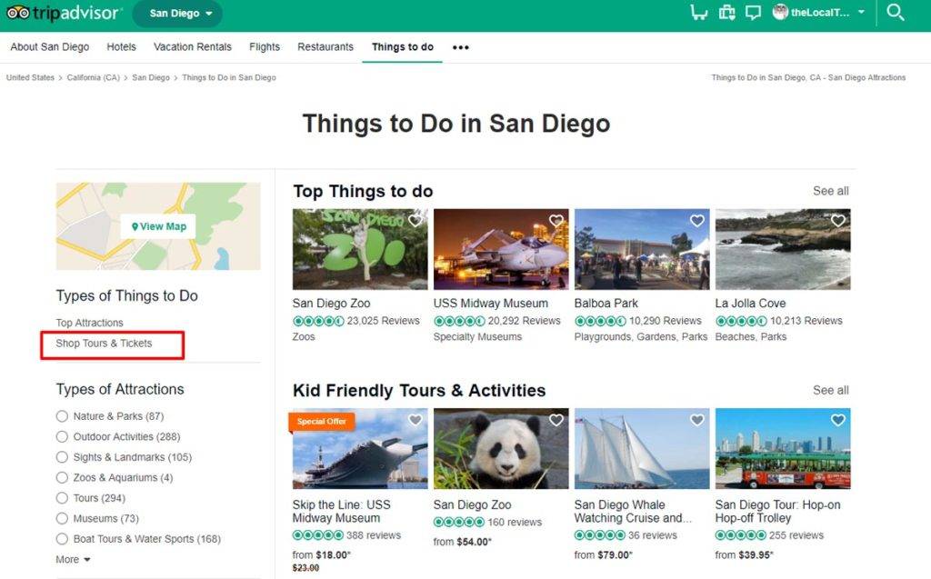Image resolution: width=931 pixels, height=579 pixels.
Task: See all Top Things to do
Action: 831,191
